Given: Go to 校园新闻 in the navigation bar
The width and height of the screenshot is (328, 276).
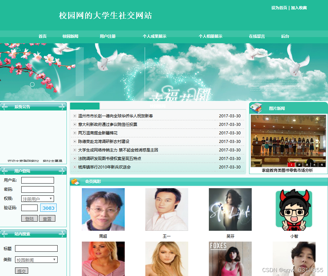Looking at the screenshot, I should coord(70,36).
